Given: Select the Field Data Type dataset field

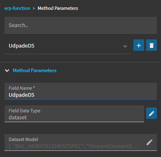Looking at the screenshot, I should click(x=74, y=114).
